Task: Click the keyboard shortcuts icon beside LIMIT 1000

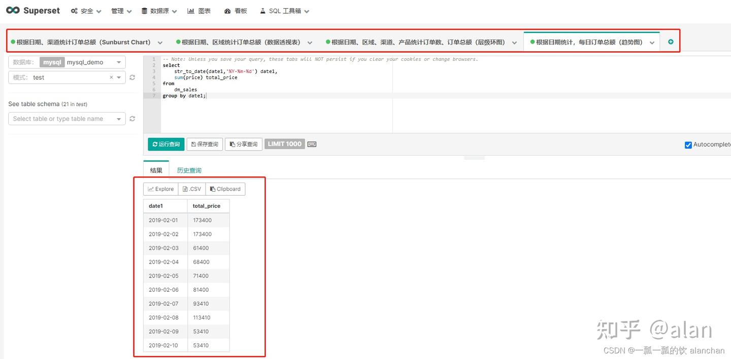Action: [x=312, y=144]
